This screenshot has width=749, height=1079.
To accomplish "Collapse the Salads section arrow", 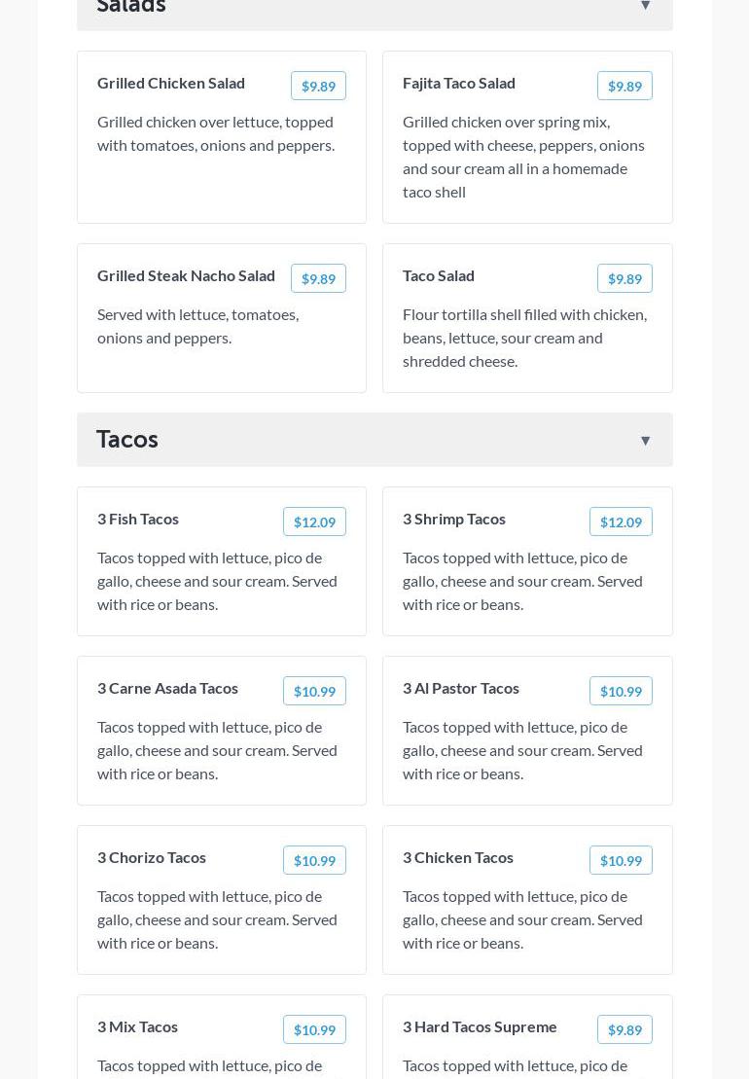I will [x=645, y=6].
